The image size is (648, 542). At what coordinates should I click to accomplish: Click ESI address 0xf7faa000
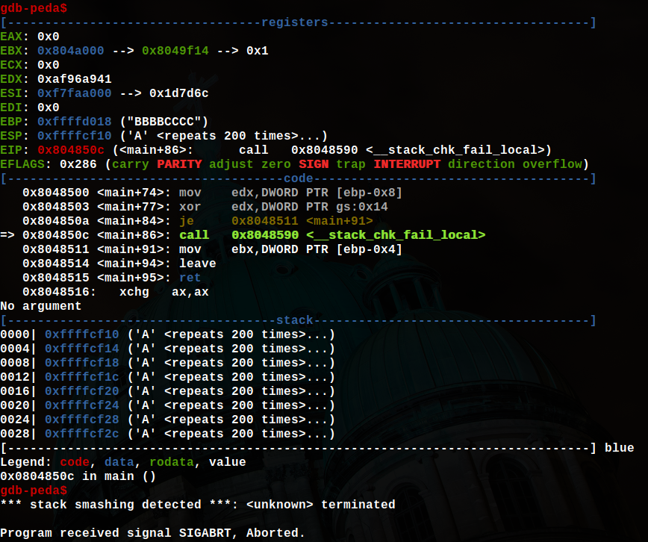tap(75, 93)
